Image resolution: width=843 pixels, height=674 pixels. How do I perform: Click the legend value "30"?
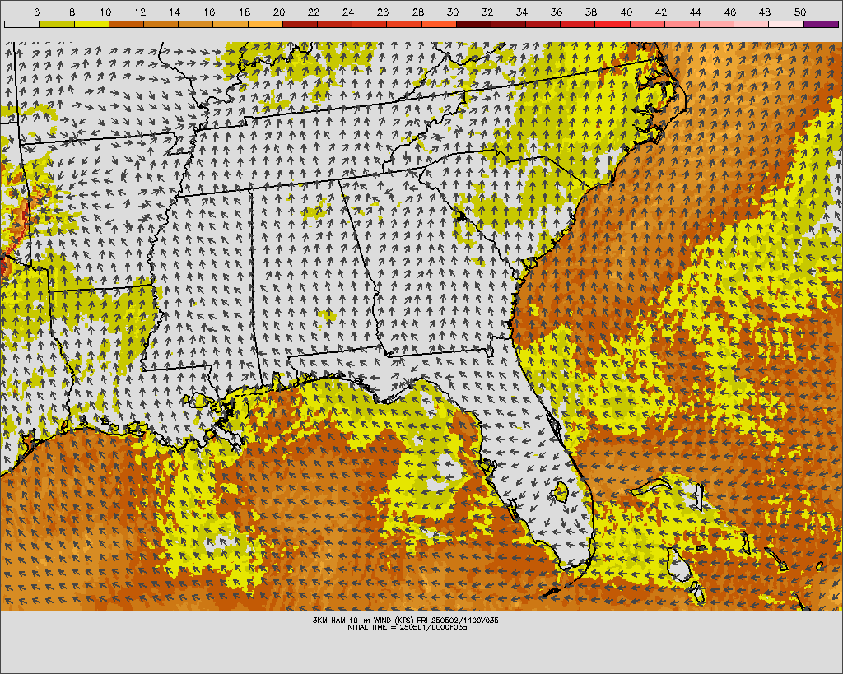point(452,12)
